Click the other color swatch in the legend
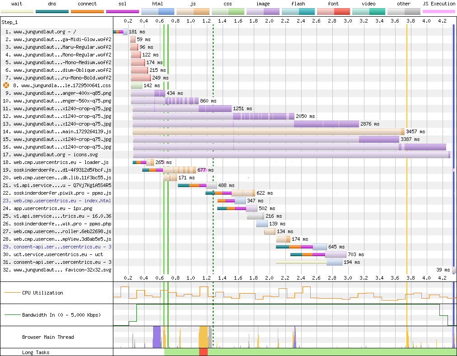 [x=404, y=12]
